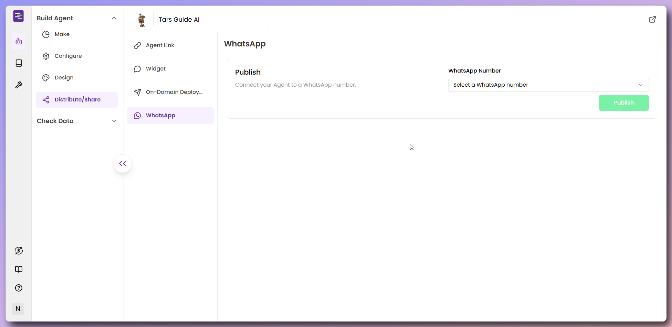Click the WhatsApp logo icon

pos(137,116)
